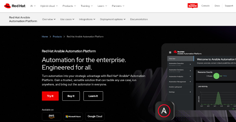Select the Google Cloud logo

pos(95,116)
